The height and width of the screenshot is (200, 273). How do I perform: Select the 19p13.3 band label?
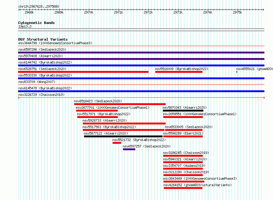(25, 26)
